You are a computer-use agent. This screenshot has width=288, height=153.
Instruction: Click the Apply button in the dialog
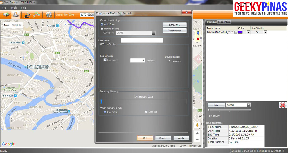(181, 138)
